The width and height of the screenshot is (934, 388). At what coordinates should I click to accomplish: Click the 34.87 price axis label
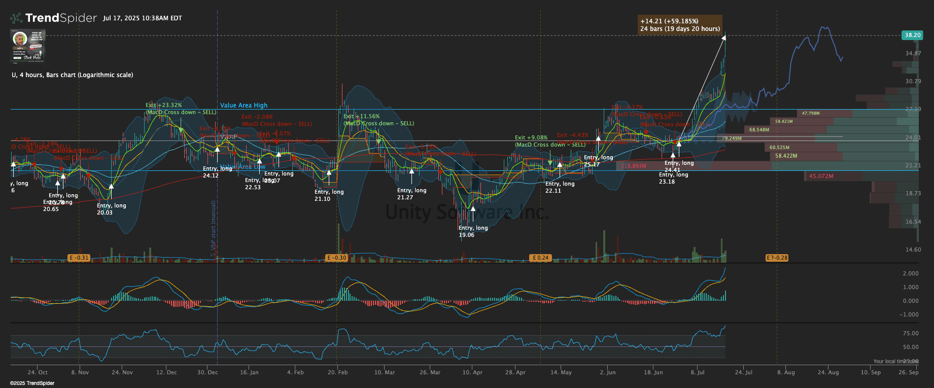click(913, 53)
